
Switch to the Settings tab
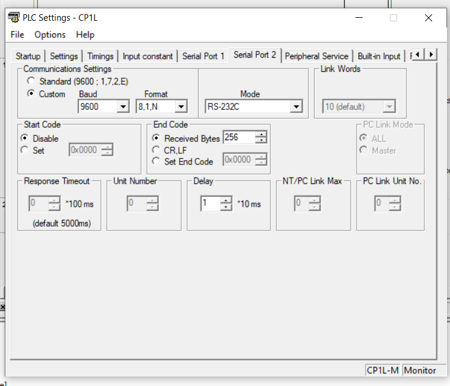point(64,56)
